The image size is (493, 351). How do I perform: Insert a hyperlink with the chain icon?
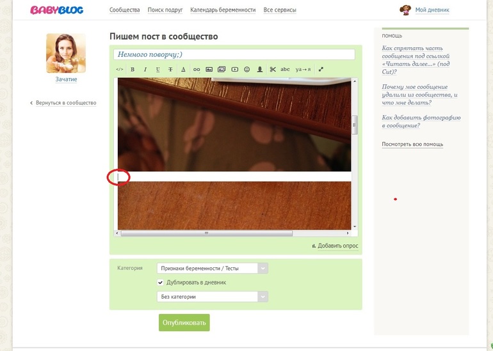coord(197,70)
